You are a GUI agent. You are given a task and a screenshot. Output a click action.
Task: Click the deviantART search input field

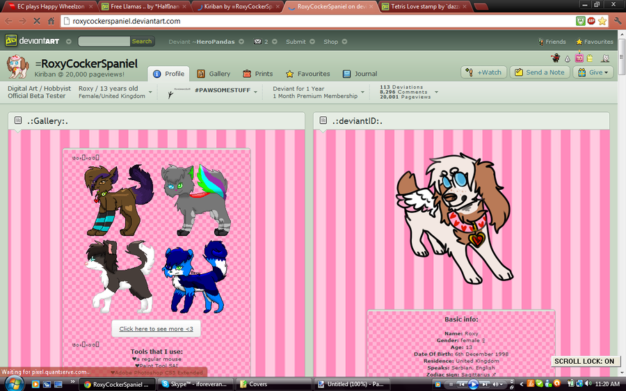pyautogui.click(x=104, y=41)
